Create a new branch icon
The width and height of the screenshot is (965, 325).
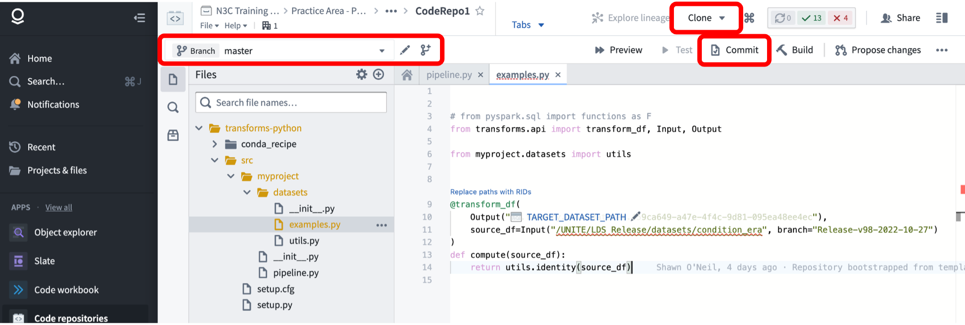[425, 50]
